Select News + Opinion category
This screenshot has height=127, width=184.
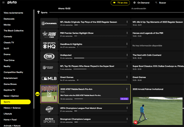[x=11, y=96]
